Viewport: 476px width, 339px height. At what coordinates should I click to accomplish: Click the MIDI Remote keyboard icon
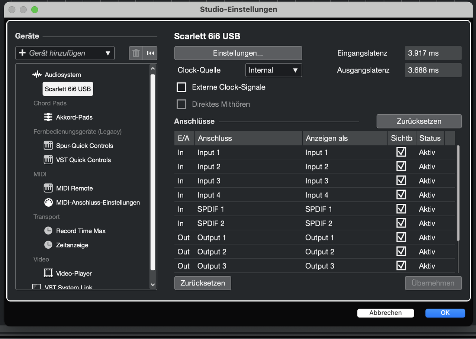[48, 188]
